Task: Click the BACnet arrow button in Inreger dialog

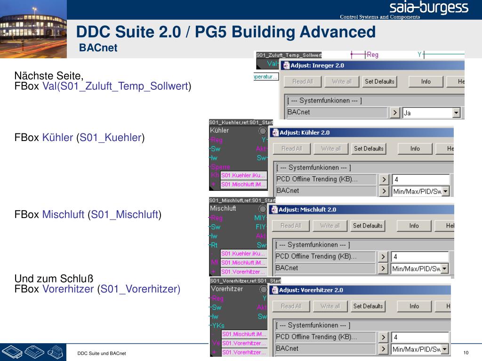Action: click(x=395, y=113)
